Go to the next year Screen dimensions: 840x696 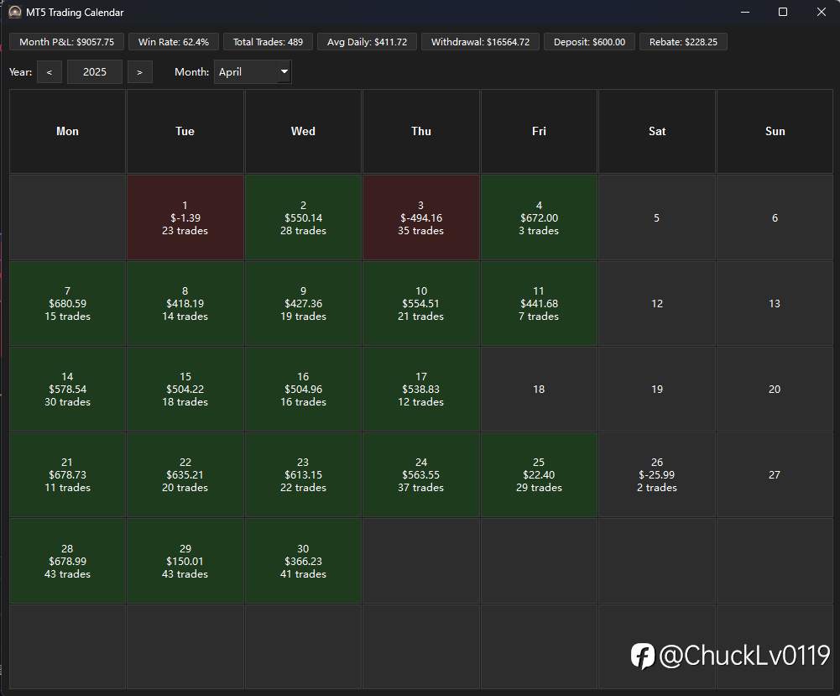pyautogui.click(x=140, y=72)
